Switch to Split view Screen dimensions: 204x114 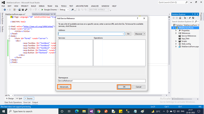point(19,98)
